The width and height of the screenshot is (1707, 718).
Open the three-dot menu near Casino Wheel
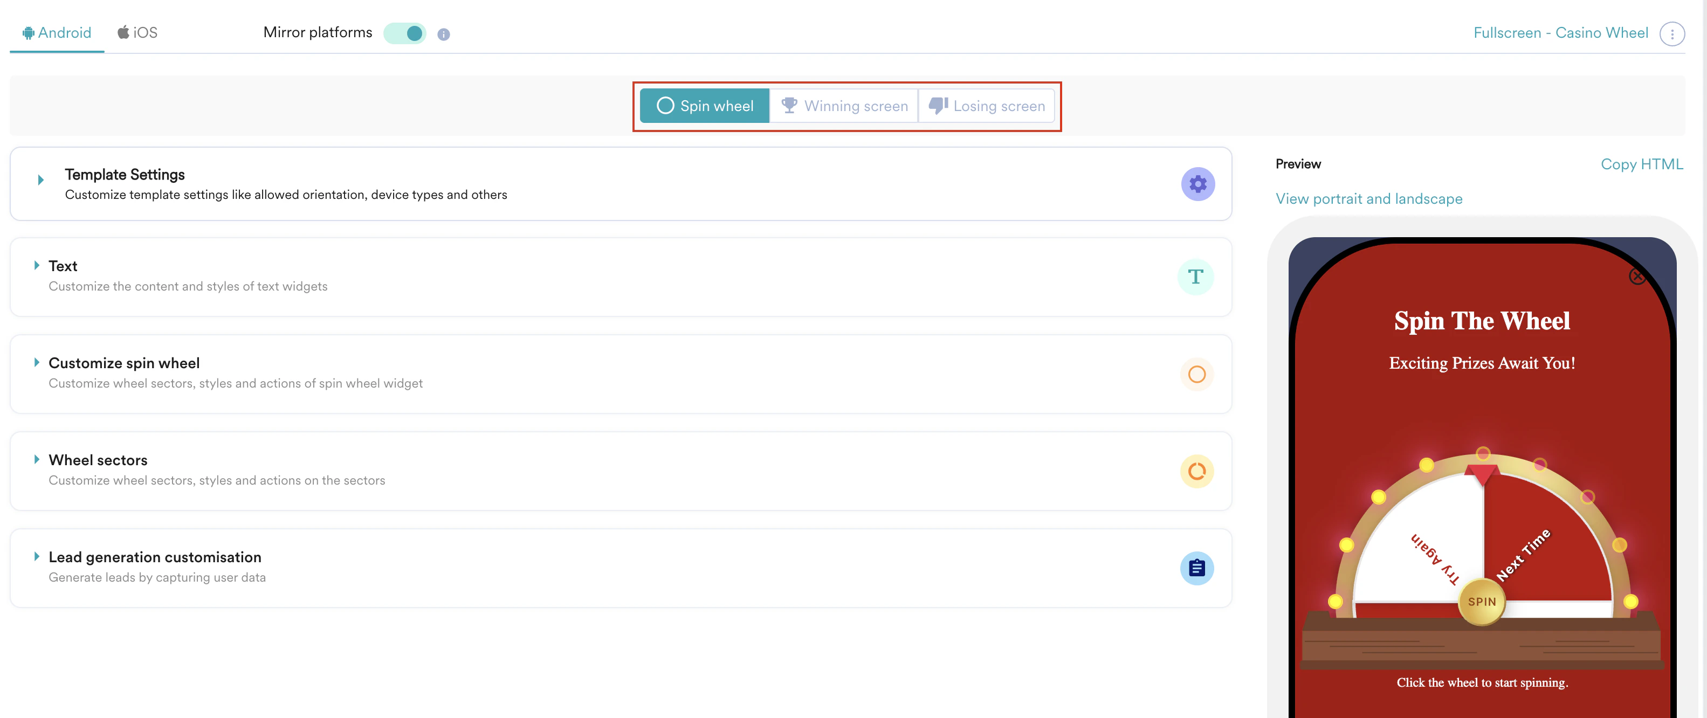(1671, 34)
